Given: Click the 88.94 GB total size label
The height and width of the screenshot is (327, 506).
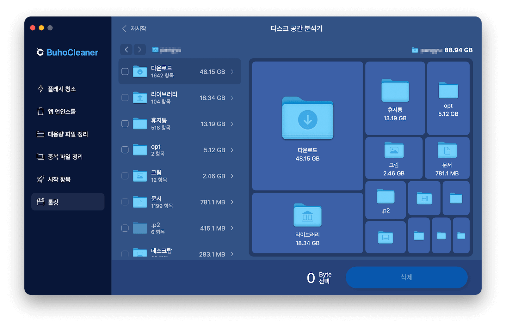Looking at the screenshot, I should 459,50.
